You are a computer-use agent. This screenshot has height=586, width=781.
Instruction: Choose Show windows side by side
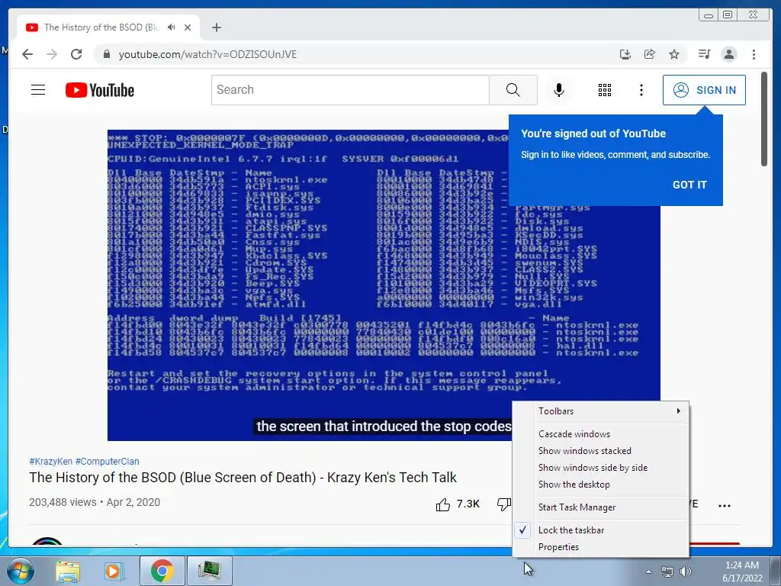click(x=601, y=468)
